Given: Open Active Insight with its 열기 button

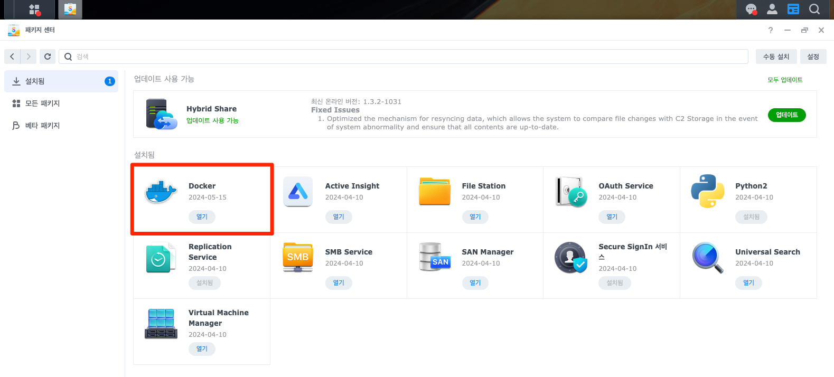Looking at the screenshot, I should point(339,216).
